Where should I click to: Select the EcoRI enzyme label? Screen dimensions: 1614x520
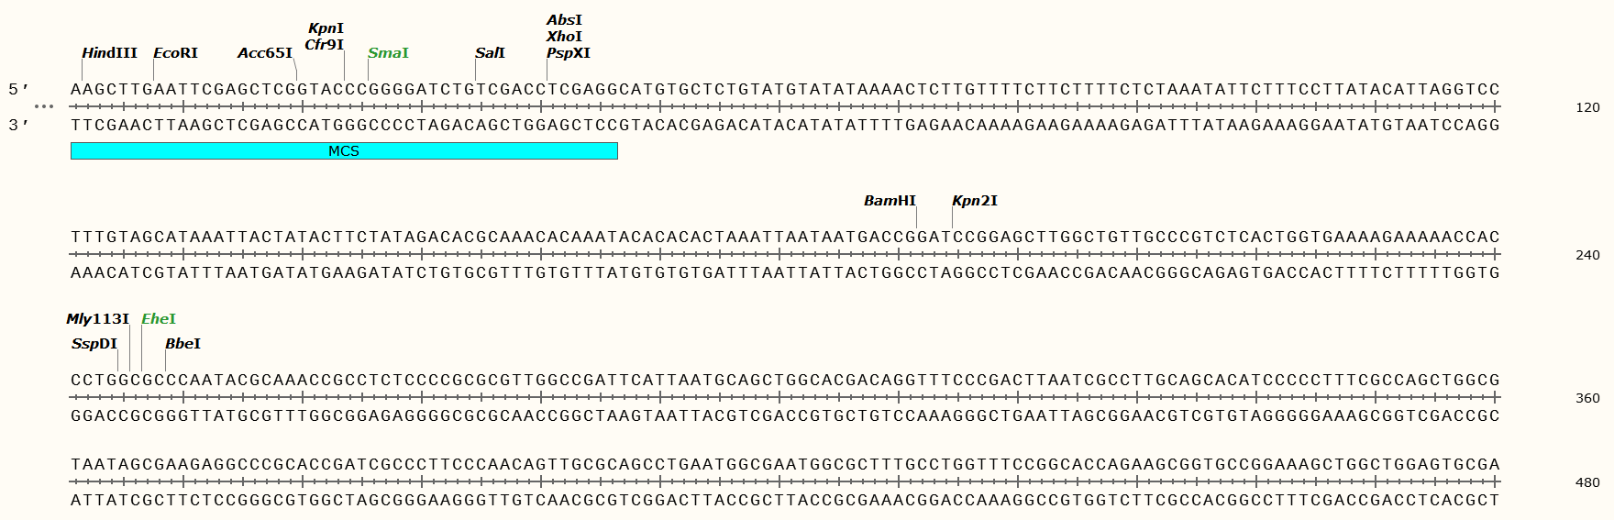[175, 53]
